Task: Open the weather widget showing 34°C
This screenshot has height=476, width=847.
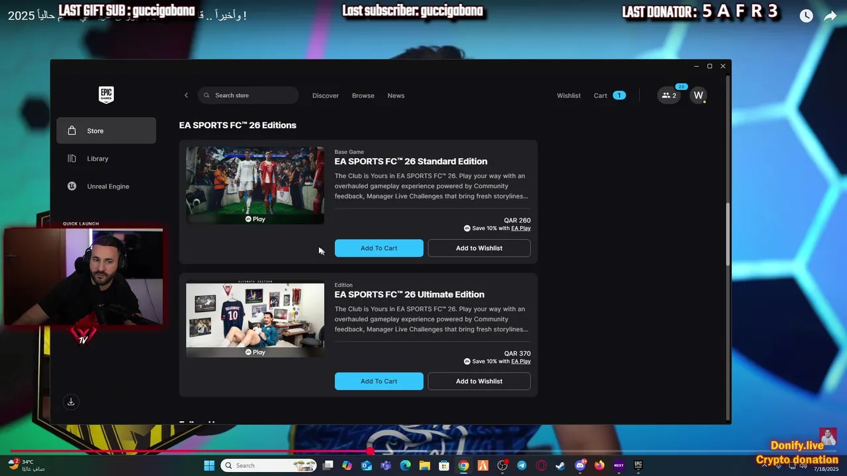Action: [x=26, y=465]
